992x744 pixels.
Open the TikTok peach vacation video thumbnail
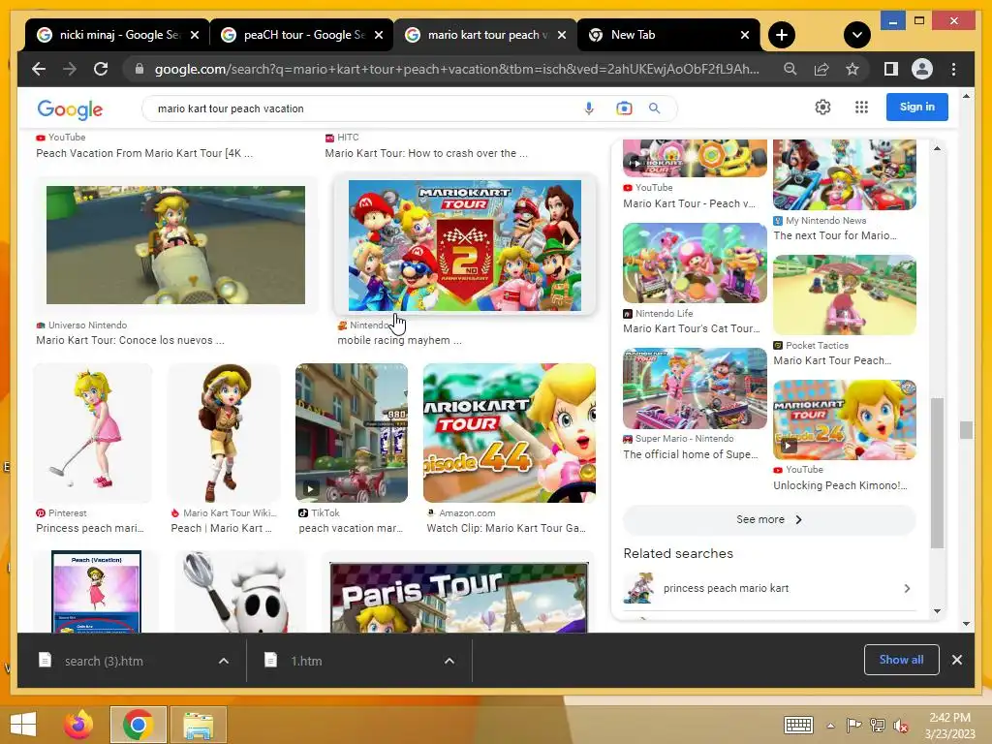click(x=351, y=433)
